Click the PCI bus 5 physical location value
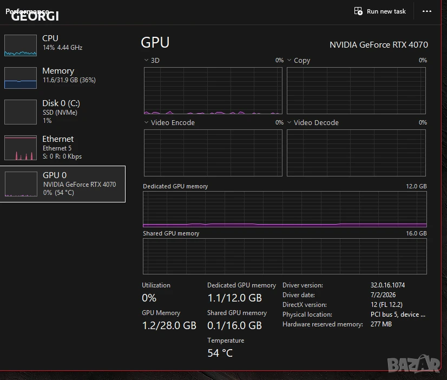This screenshot has height=380, width=447. [398, 315]
